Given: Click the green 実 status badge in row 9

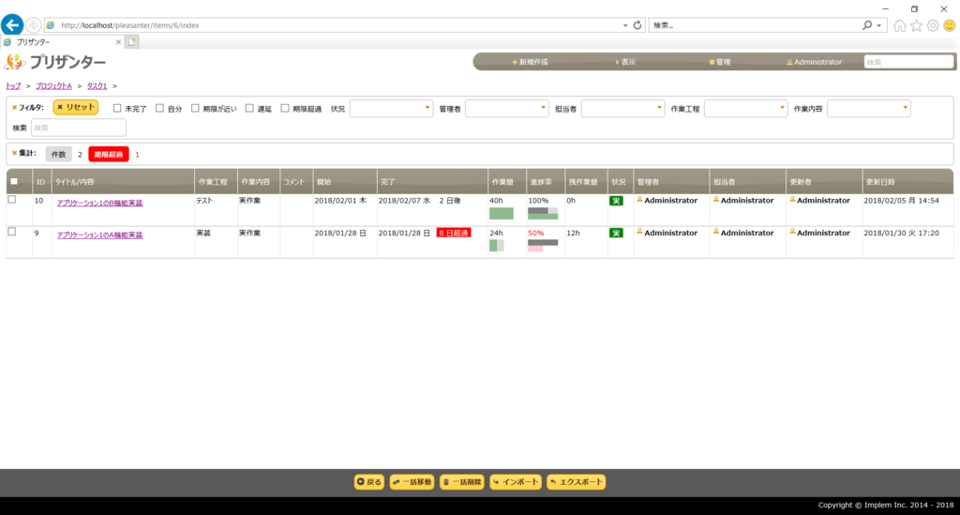Looking at the screenshot, I should (x=616, y=234).
